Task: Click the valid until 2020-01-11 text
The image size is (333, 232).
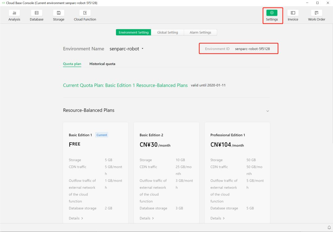Action: tap(208, 85)
